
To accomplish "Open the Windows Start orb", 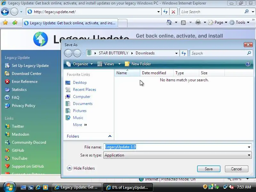I will (x=9, y=187).
